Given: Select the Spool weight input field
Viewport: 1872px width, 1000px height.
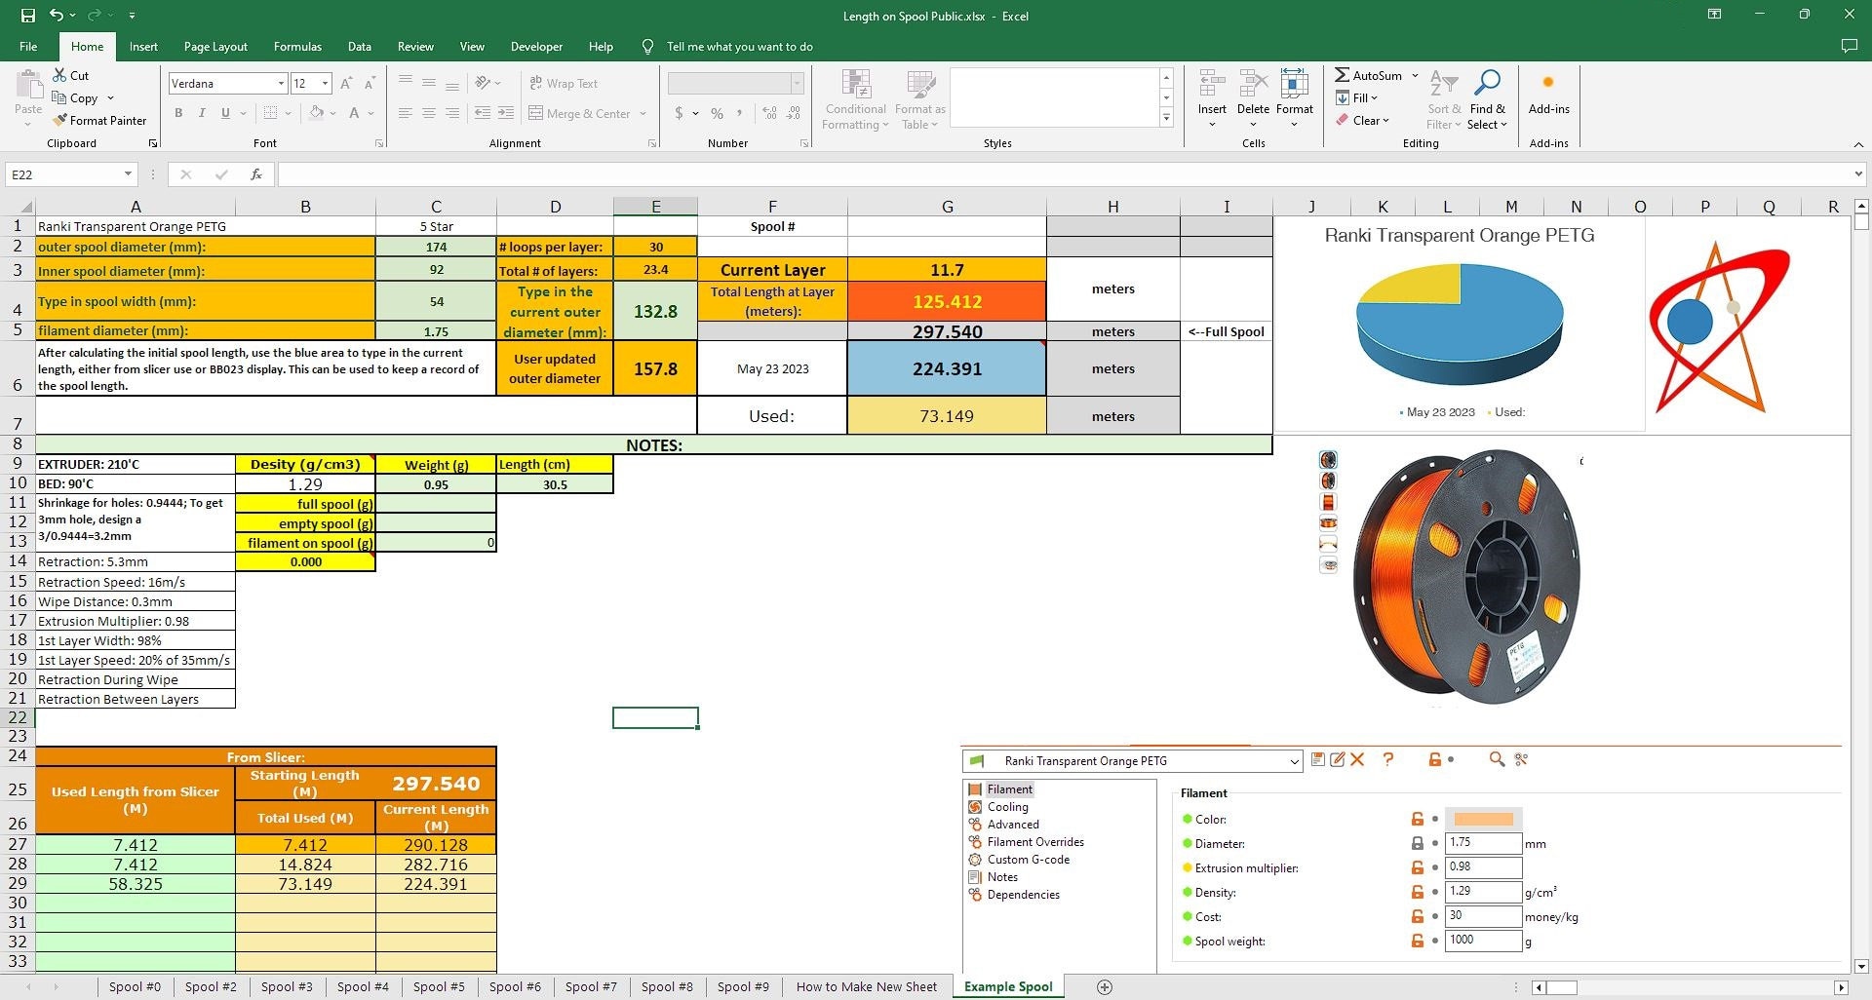Looking at the screenshot, I should click(x=1483, y=941).
